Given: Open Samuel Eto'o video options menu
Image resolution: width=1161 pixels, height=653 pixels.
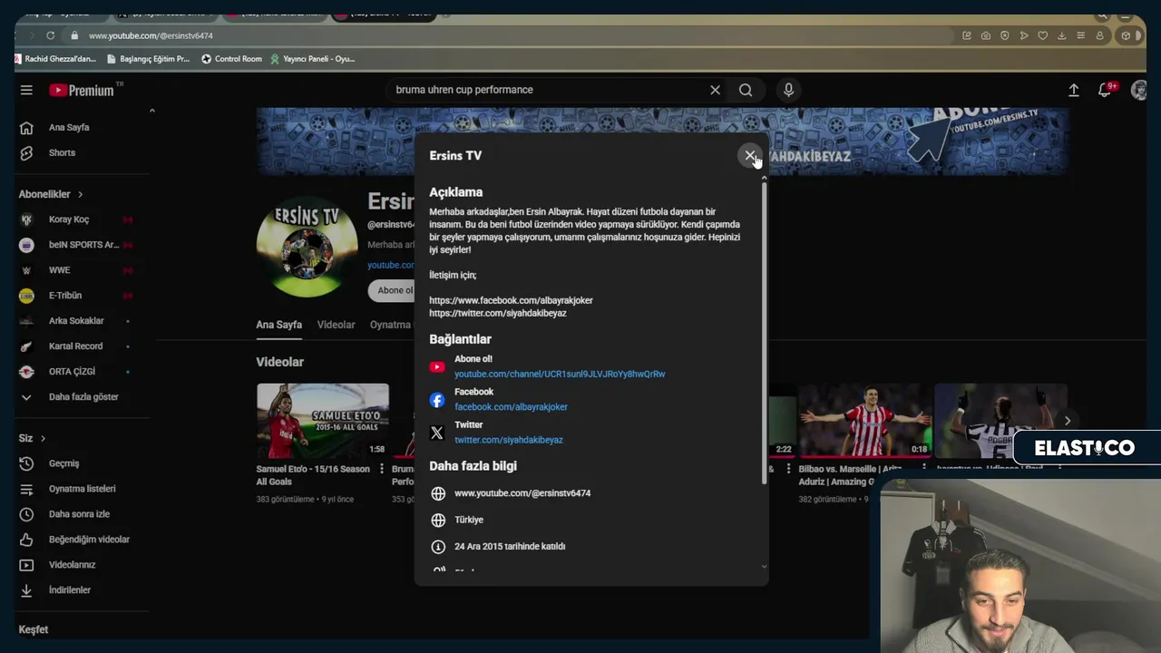Looking at the screenshot, I should click(x=381, y=469).
